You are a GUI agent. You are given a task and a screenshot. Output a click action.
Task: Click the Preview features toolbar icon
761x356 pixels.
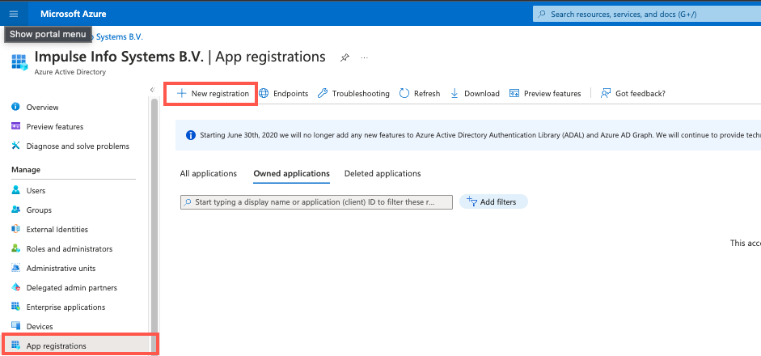pos(514,93)
